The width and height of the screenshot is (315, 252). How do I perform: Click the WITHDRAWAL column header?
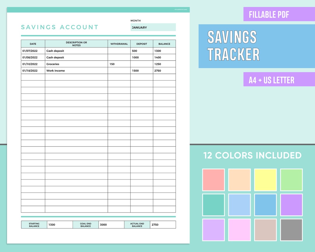point(119,43)
